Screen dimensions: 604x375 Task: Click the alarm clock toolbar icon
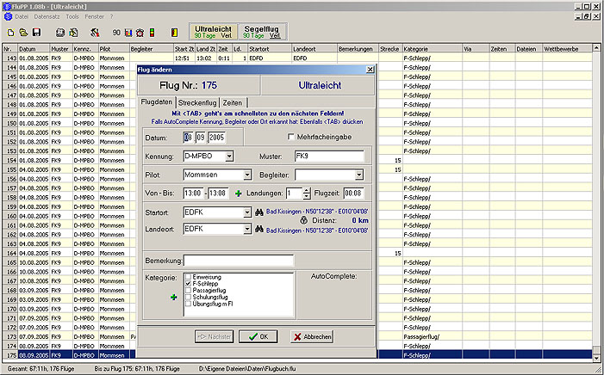point(140,33)
